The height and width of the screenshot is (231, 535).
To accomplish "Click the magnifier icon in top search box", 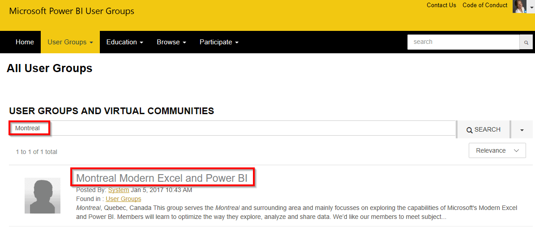I will pyautogui.click(x=526, y=42).
